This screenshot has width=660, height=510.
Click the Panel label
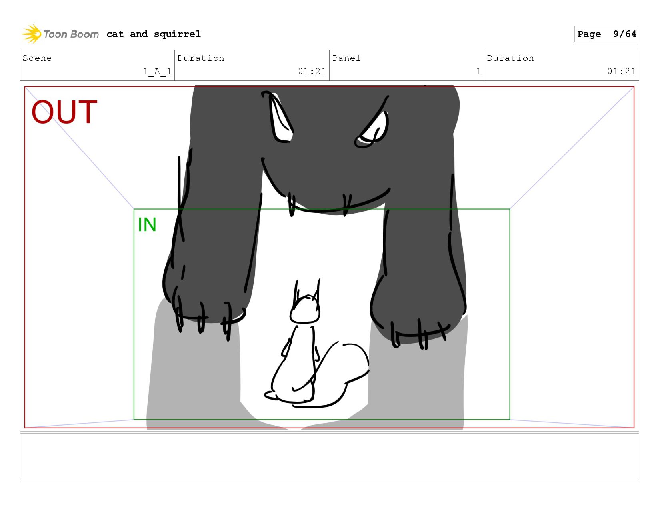(x=346, y=58)
